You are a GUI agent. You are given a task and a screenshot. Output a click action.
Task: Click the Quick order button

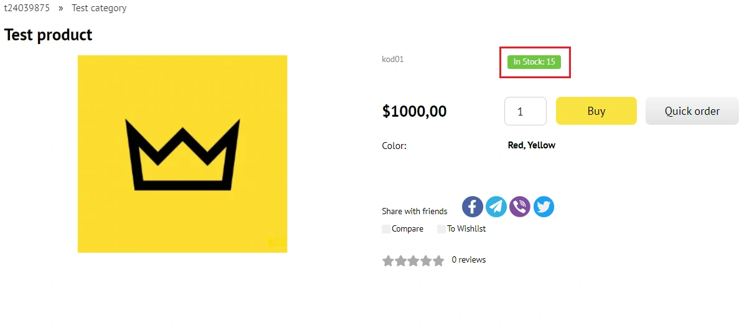692,111
